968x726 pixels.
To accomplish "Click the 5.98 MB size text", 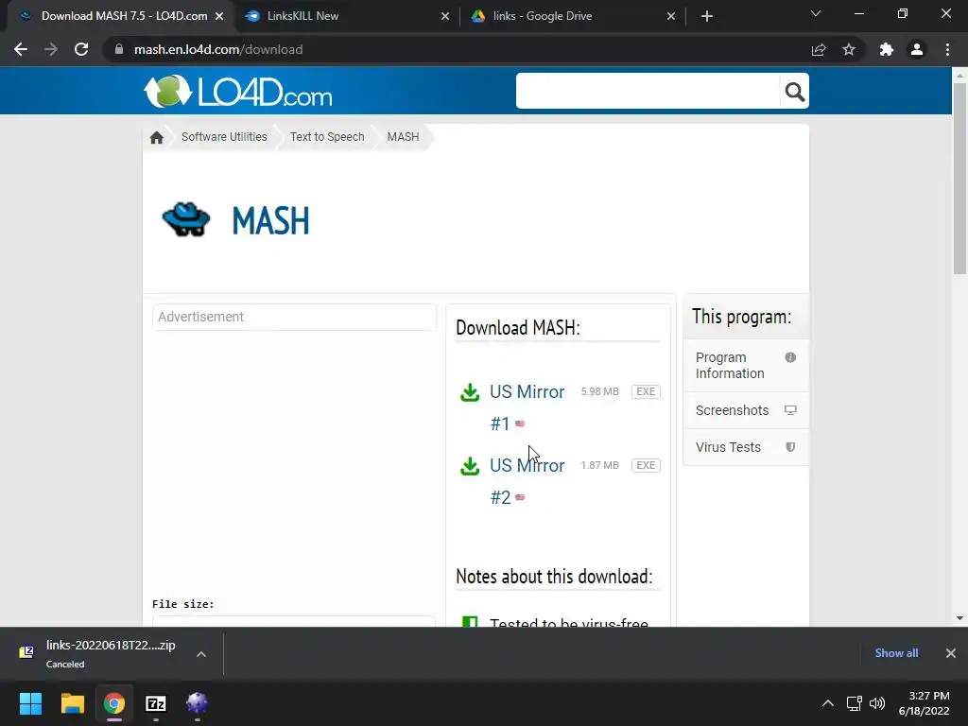I will pos(599,391).
